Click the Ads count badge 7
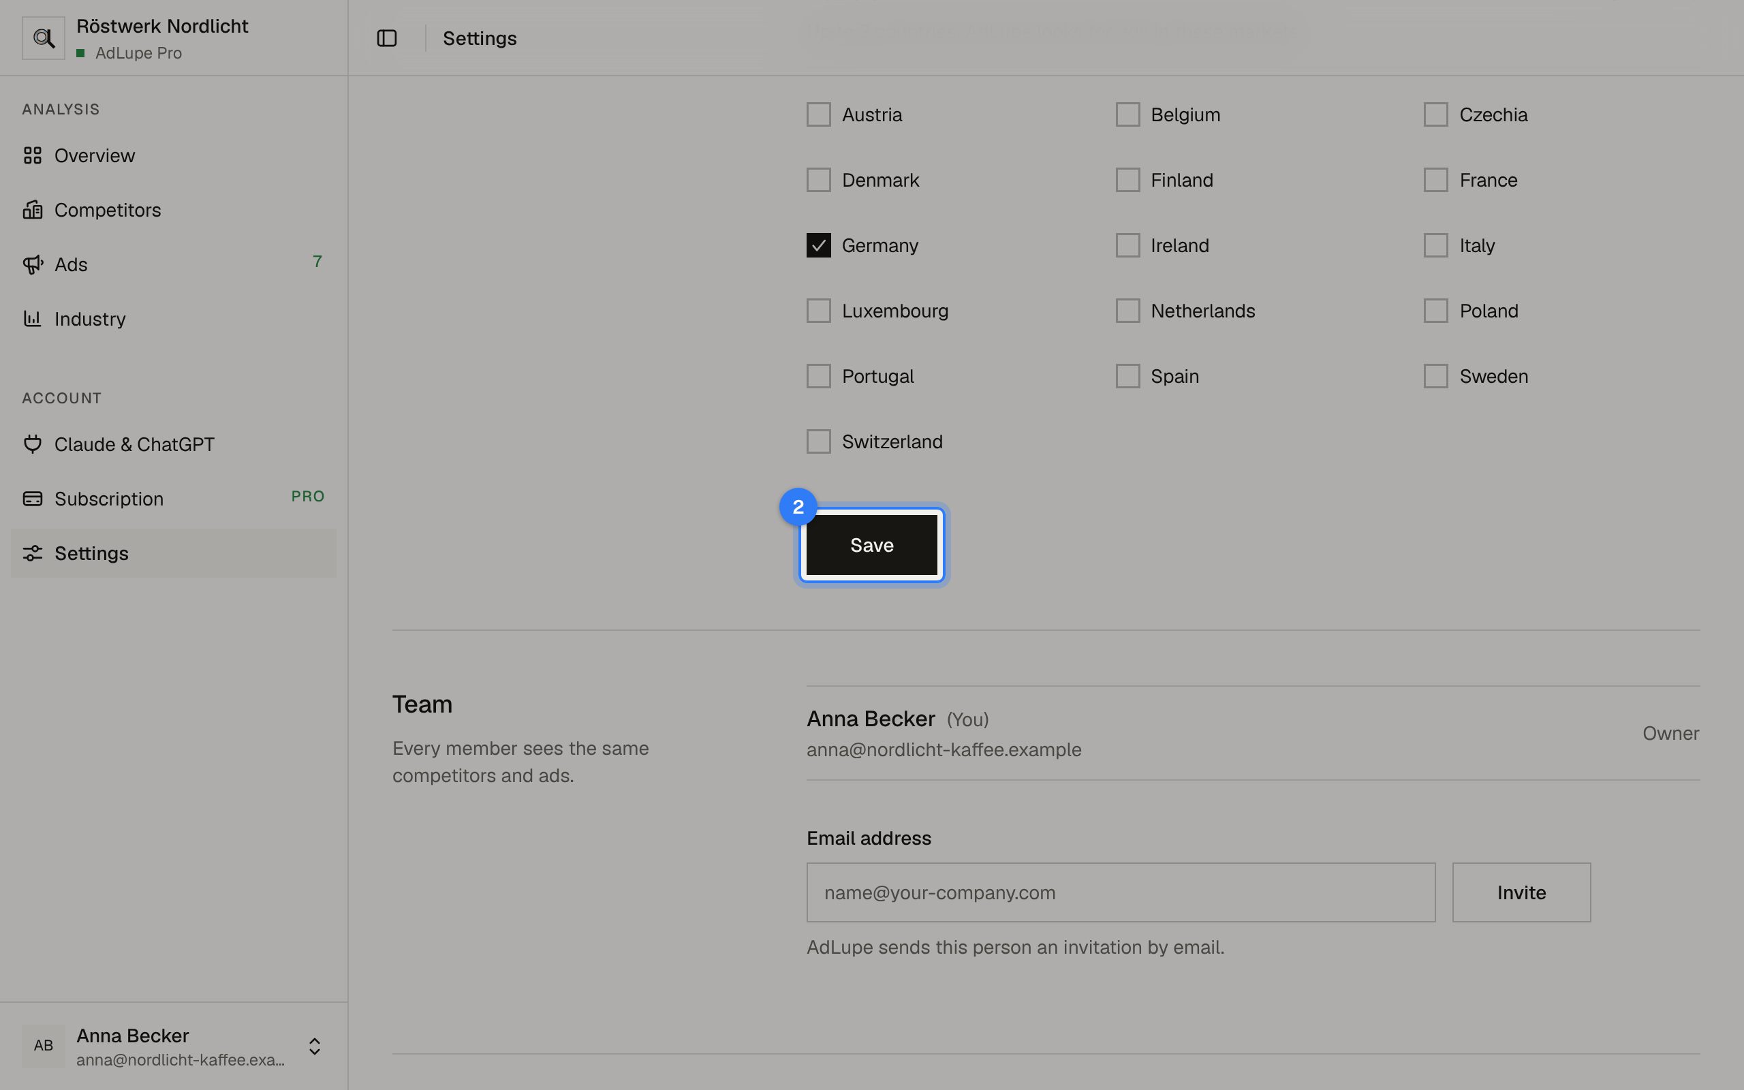Viewport: 1744px width, 1090px height. pos(317,262)
